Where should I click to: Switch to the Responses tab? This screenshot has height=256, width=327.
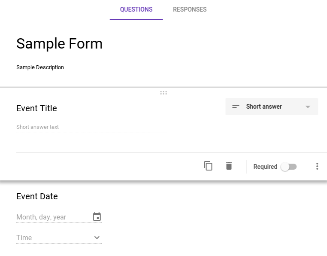[190, 9]
